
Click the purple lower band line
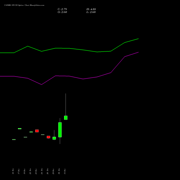[69, 76]
